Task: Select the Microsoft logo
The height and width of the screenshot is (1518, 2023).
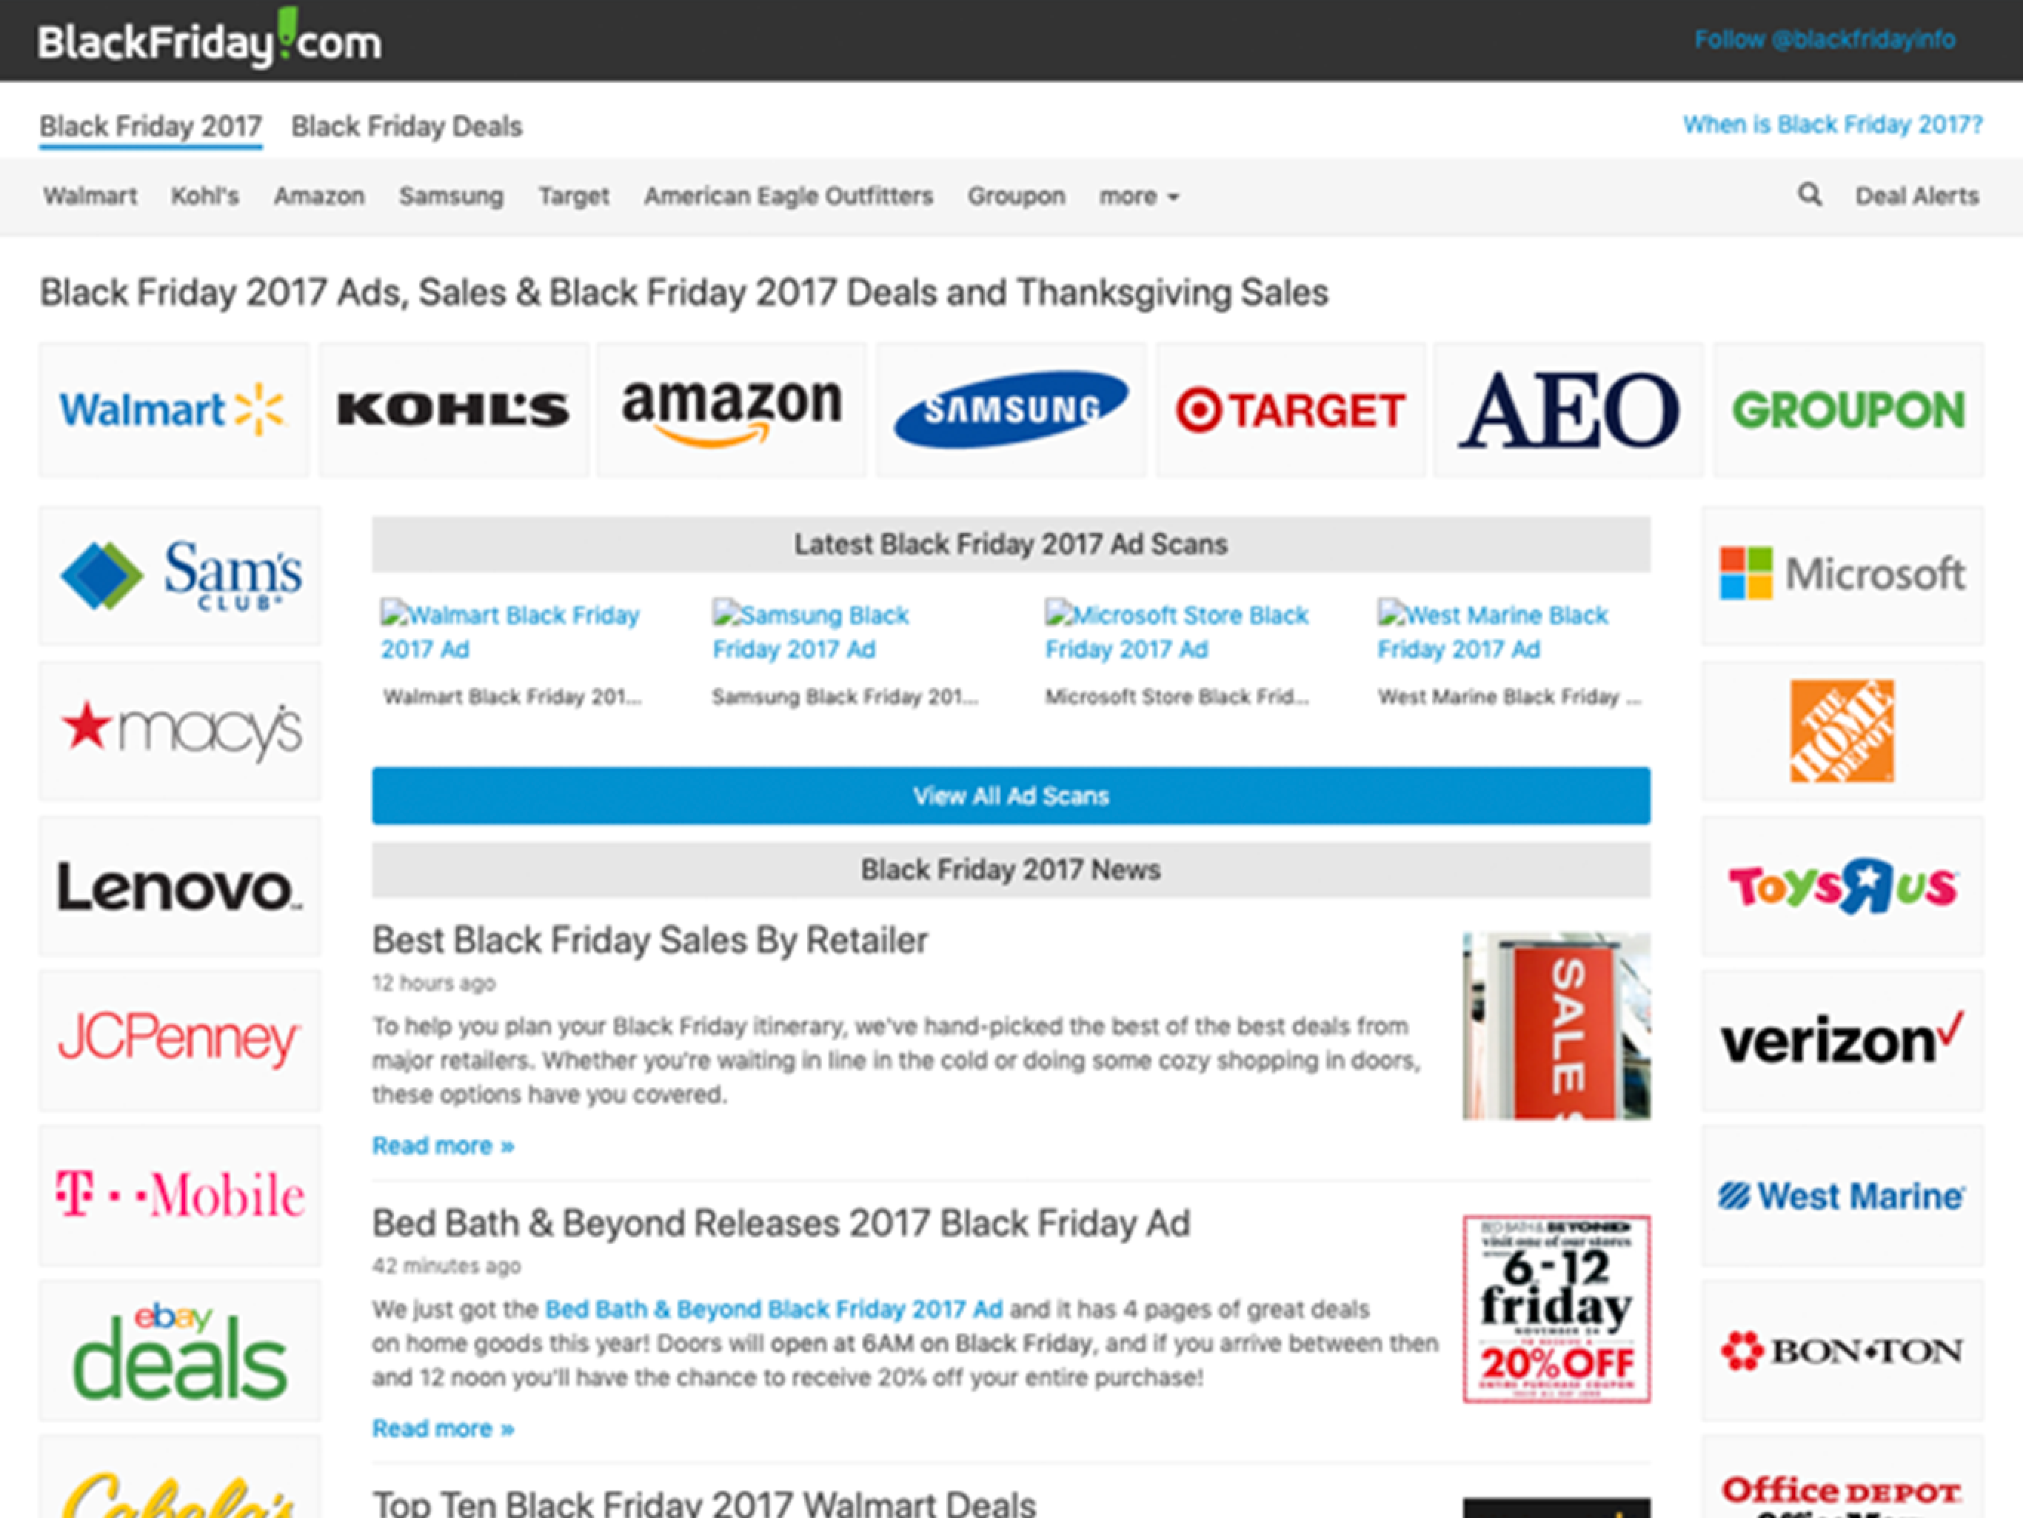Action: coord(1843,575)
